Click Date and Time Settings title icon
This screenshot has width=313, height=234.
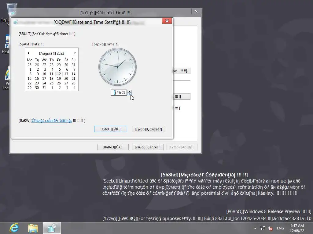point(16,22)
